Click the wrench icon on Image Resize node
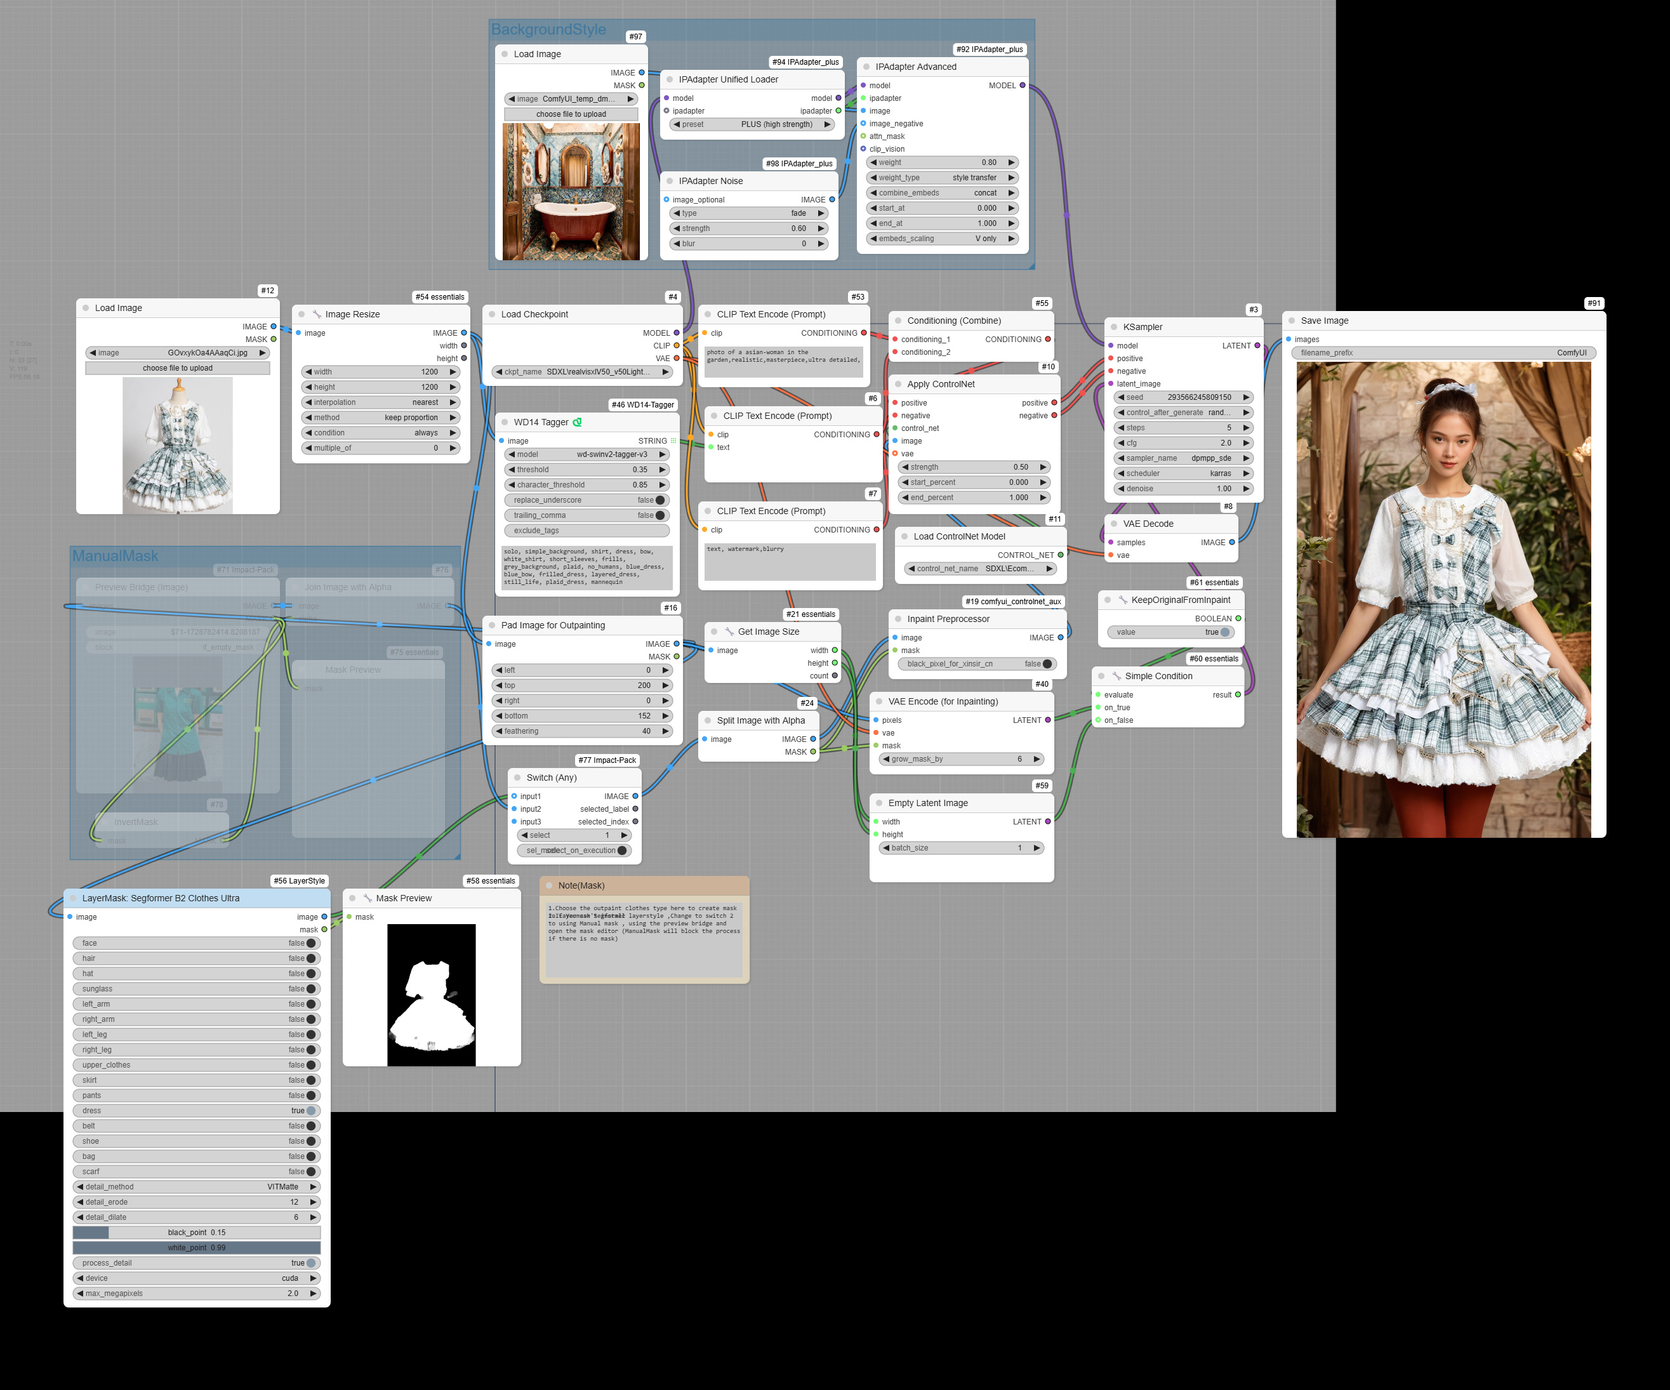The height and width of the screenshot is (1390, 1670). (x=317, y=314)
